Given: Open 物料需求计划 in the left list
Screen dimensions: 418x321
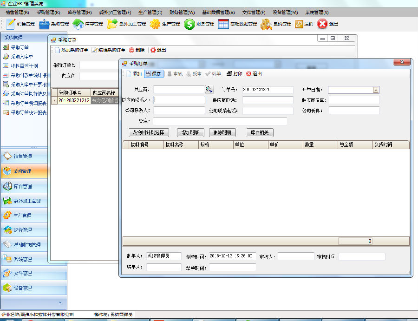Looking at the screenshot, I should [x=20, y=66].
